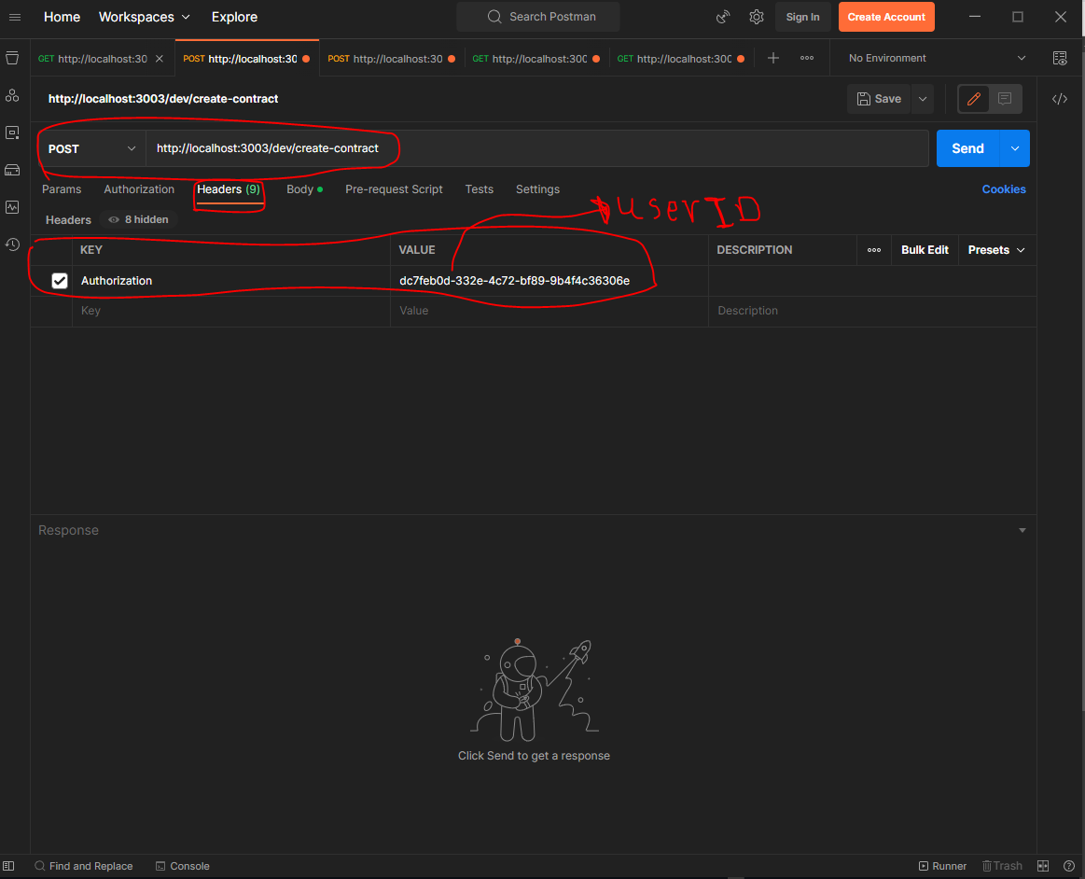Open the capture requests tool
1085x879 pixels.
[723, 16]
